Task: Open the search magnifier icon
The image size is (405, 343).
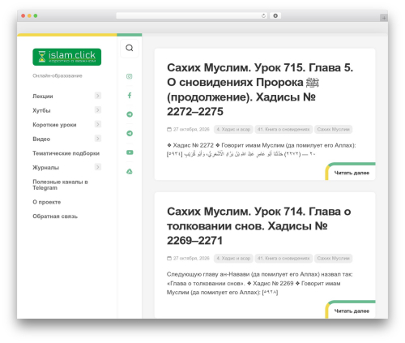Action: 130,48
